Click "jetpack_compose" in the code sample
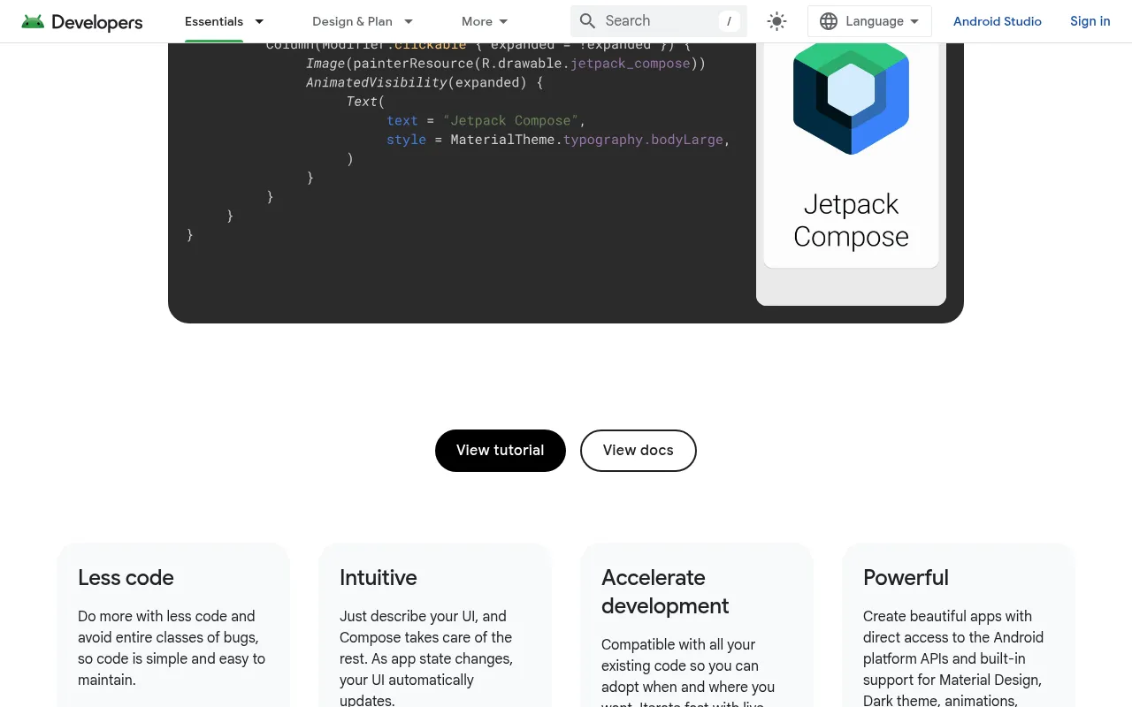The width and height of the screenshot is (1132, 707). [631, 64]
